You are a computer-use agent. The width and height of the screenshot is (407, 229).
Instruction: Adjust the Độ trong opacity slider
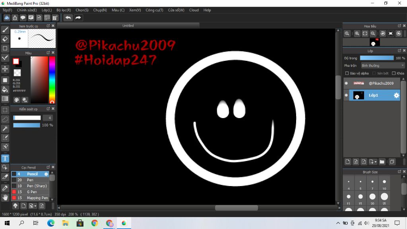377,58
